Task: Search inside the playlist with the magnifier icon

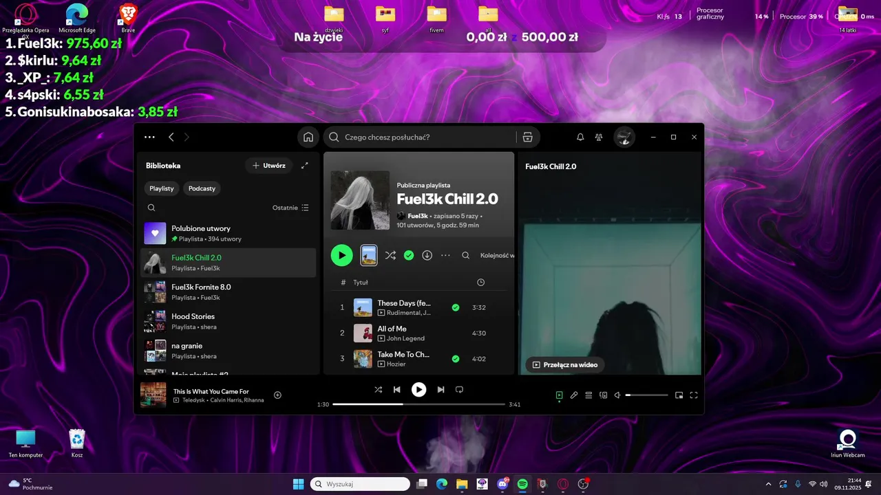Action: [x=465, y=255]
